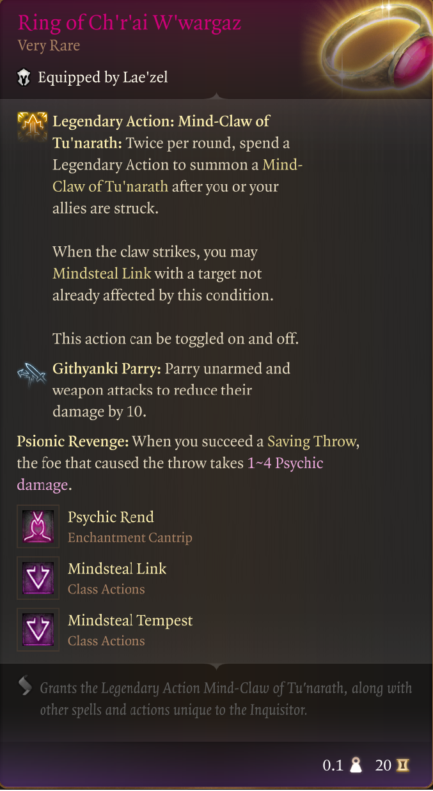
Task: Select the Psychic Rend cantrip icon
Action: (x=38, y=526)
